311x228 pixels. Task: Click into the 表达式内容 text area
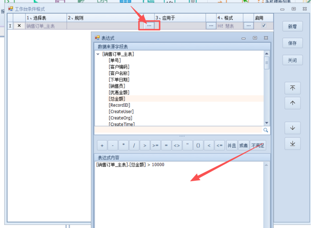(x=179, y=194)
